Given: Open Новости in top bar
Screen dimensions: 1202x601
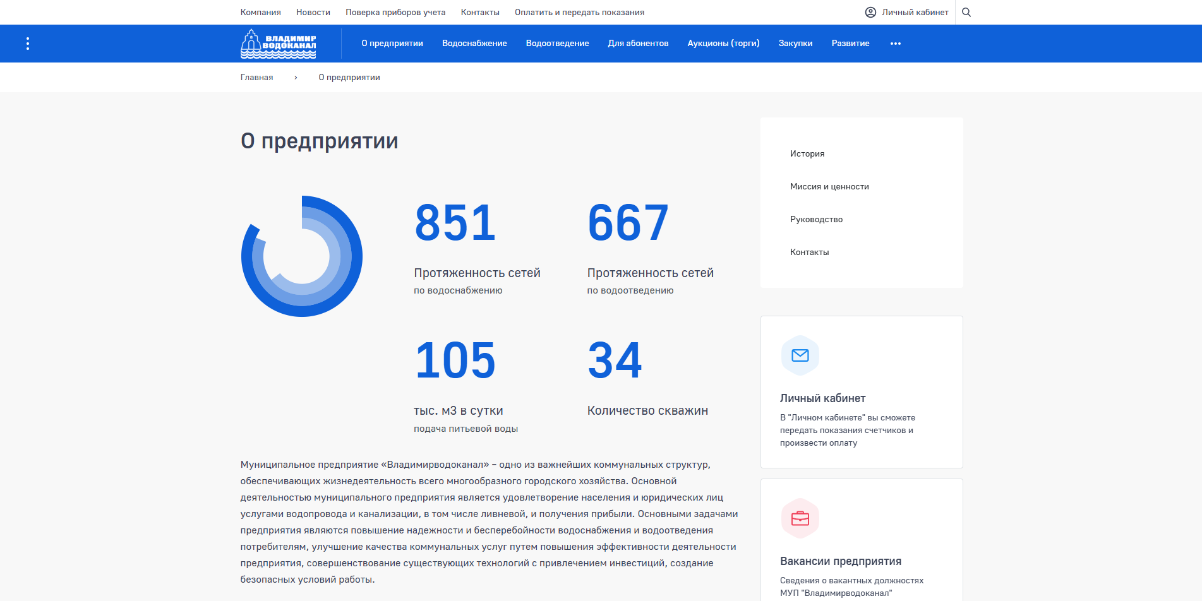Looking at the screenshot, I should point(313,12).
